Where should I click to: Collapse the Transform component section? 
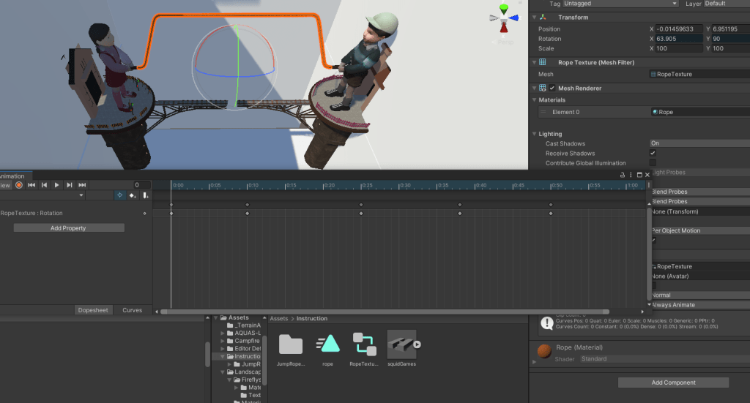pos(534,18)
